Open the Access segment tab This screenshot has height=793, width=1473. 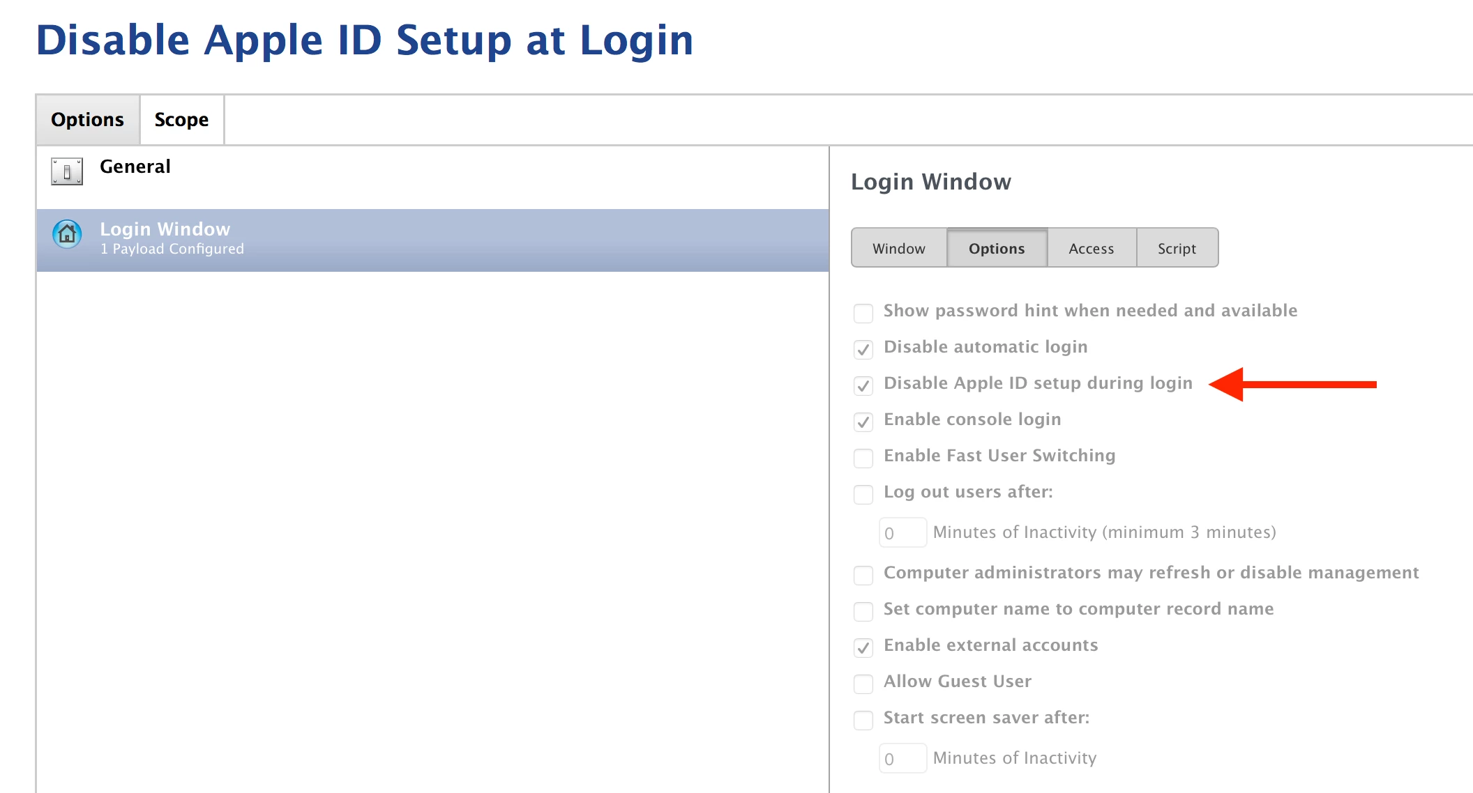(1091, 248)
